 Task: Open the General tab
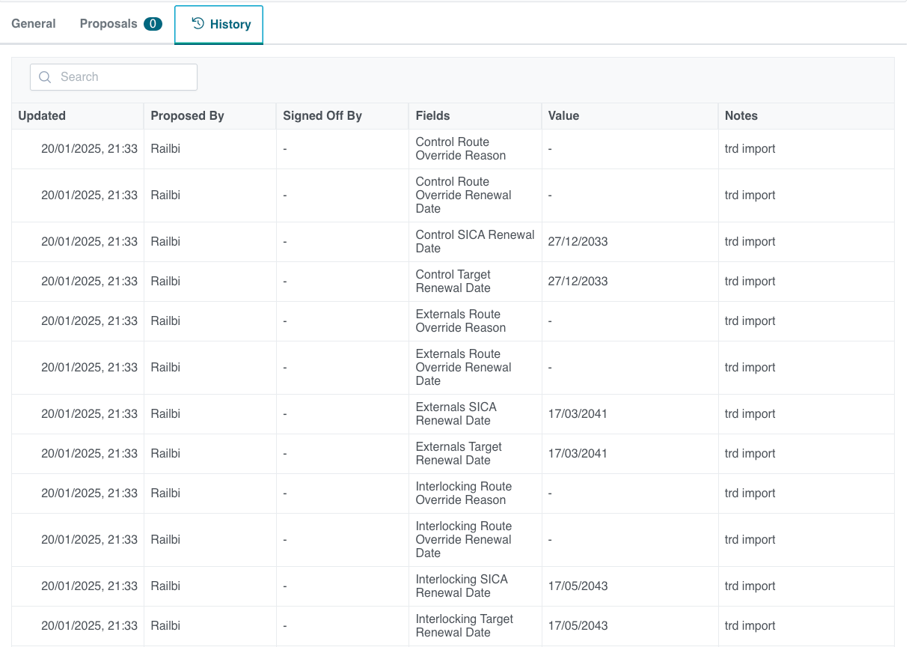[34, 24]
